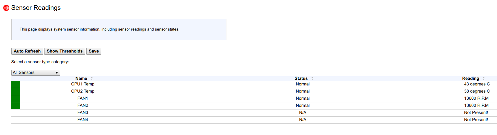This screenshot has width=497, height=135.
Task: Click the green status indicator for FAN1
Action: pyautogui.click(x=16, y=99)
